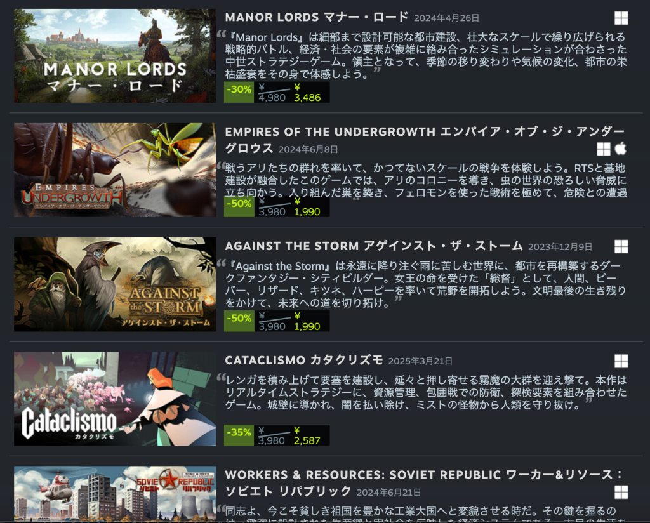This screenshot has height=523, width=650.
Task: Open the Manor Lords capsule image
Action: click(115, 55)
